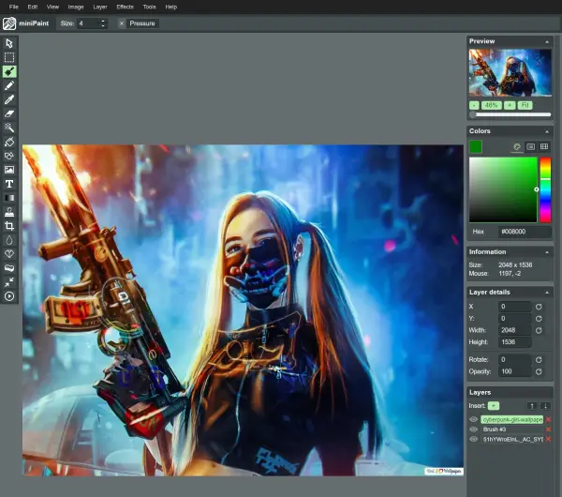Click the current green color swatch
The image size is (562, 497).
[x=476, y=146]
